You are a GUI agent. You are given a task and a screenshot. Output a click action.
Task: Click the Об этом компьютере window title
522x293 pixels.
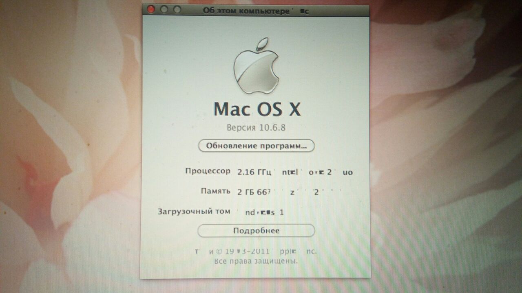coord(256,11)
